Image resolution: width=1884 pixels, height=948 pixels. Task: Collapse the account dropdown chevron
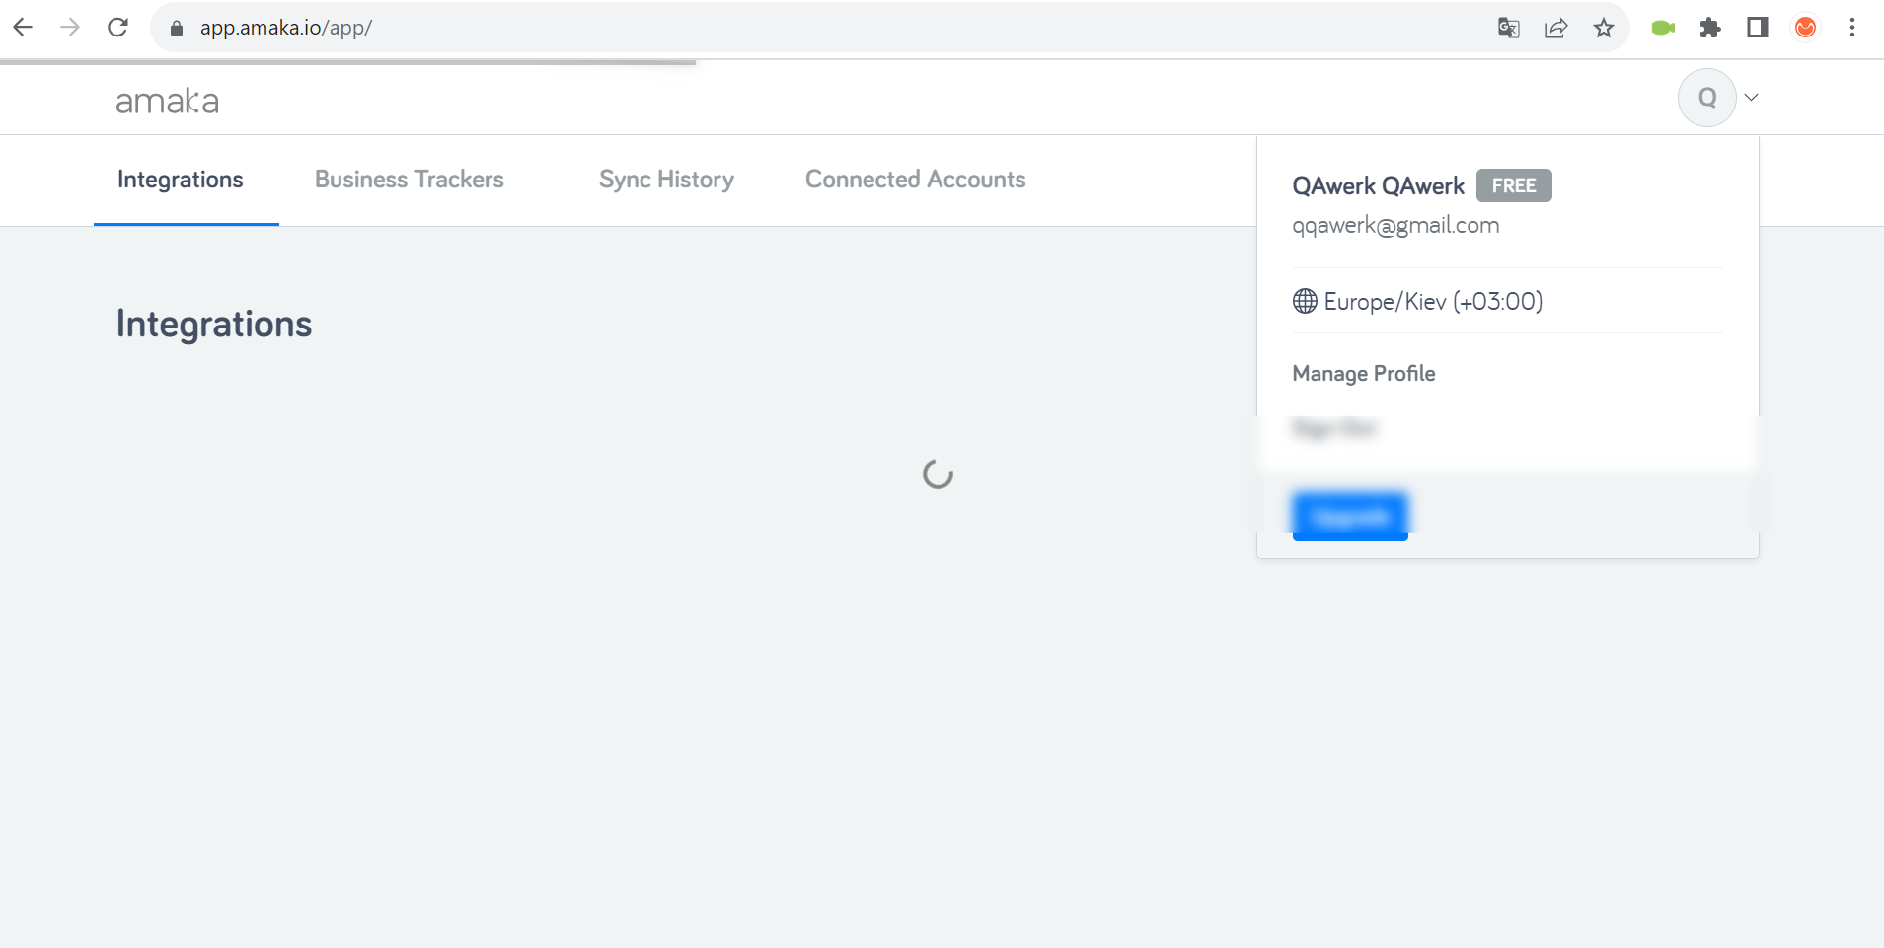(x=1752, y=97)
